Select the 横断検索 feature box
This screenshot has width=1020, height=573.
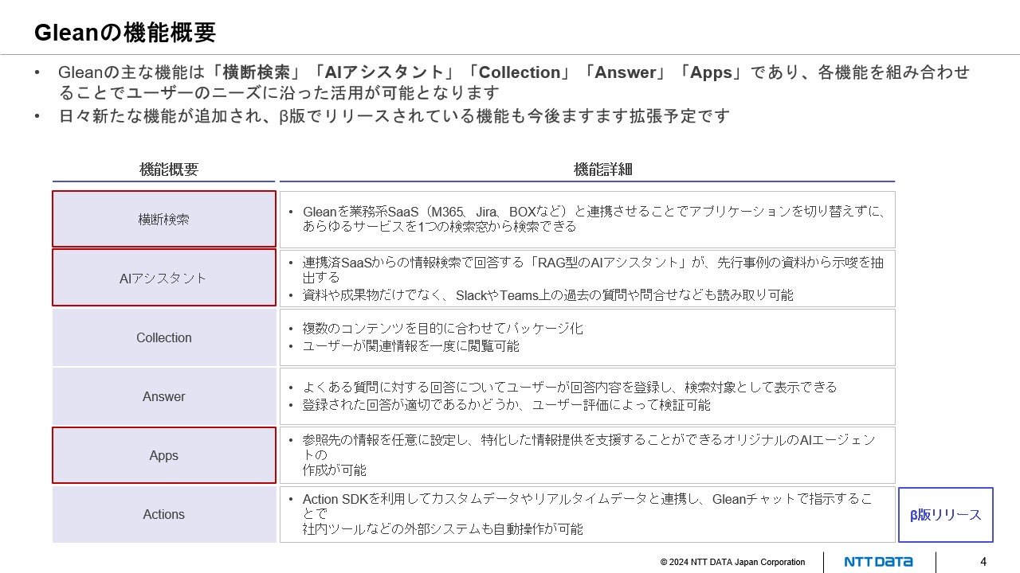coord(164,219)
